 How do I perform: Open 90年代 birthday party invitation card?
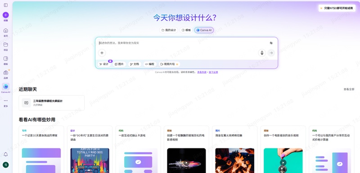pos(90,149)
